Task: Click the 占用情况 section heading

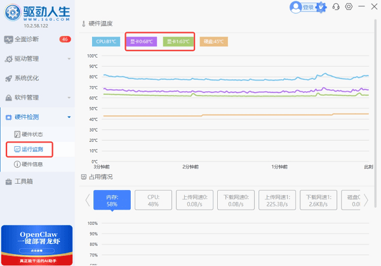Action: (x=100, y=177)
